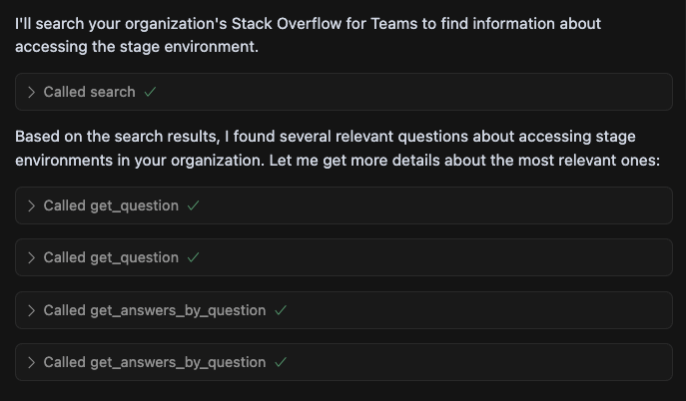Click the last "Called get_answers_by_question" label
This screenshot has width=686, height=401.
[x=155, y=362]
